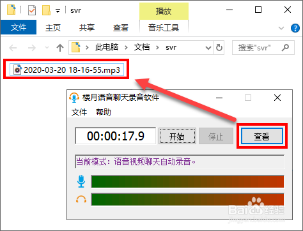This screenshot has width=303, height=231.
Task: Maximize the Explorer svr window
Action: (x=258, y=10)
